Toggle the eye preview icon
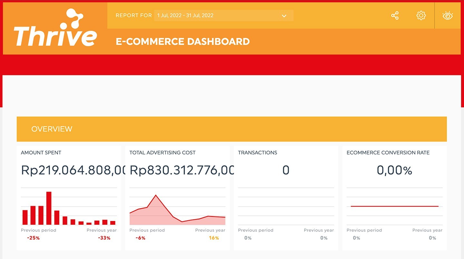 click(x=448, y=15)
